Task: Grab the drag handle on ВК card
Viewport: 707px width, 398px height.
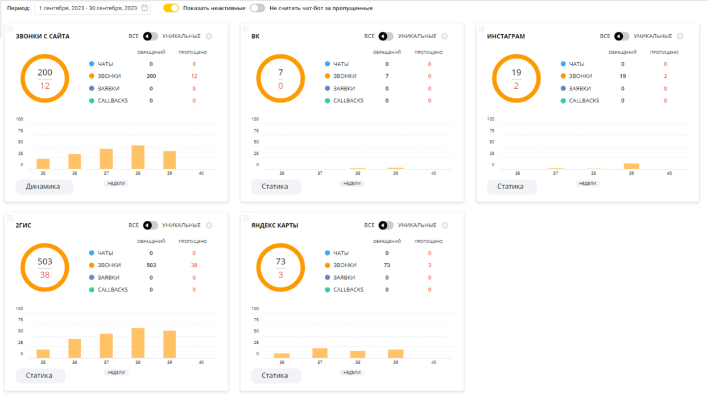Action: [x=246, y=28]
